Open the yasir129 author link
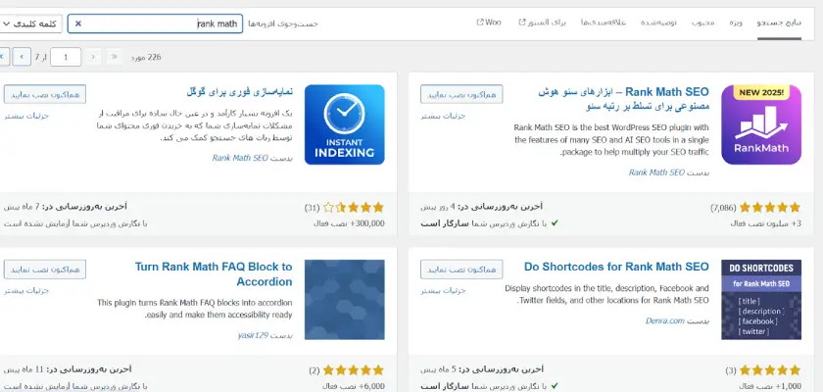 click(x=253, y=335)
